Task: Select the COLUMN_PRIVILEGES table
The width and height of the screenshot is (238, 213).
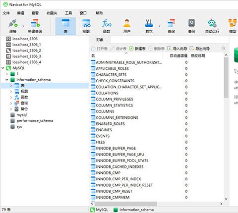Action: tap(115, 99)
